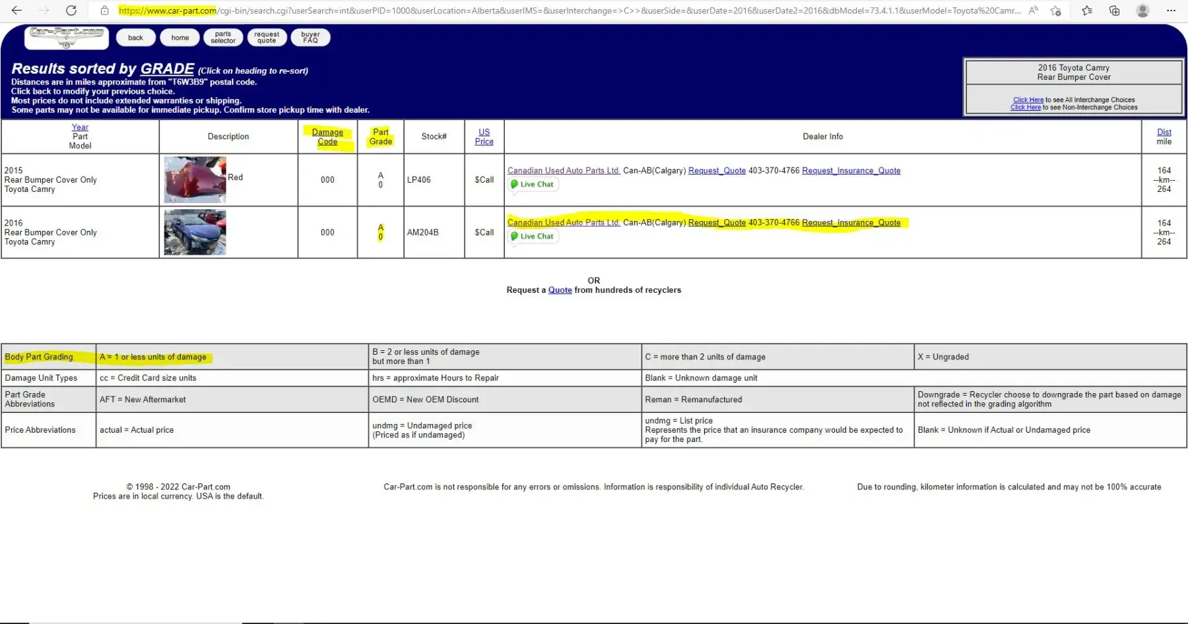Open the red Camry bumper thumbnail

pyautogui.click(x=195, y=179)
